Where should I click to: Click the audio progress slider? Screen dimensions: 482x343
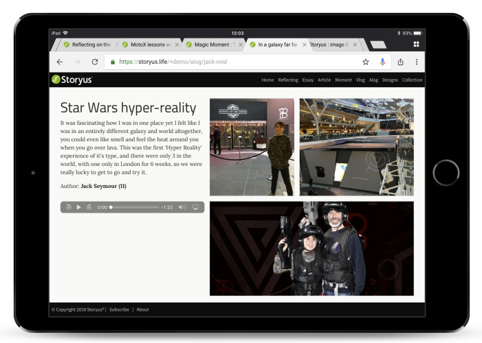coord(135,207)
